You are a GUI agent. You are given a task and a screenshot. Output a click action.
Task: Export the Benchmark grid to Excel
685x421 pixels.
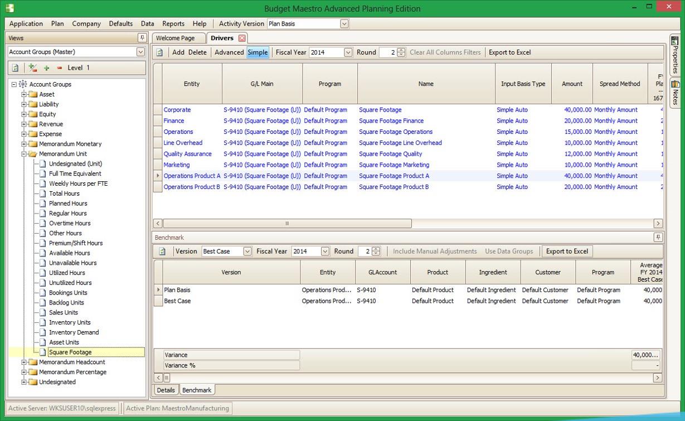click(567, 251)
